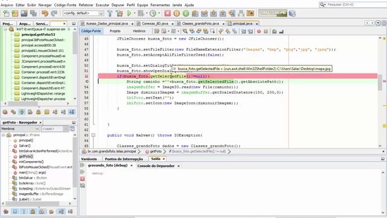
Task: Switch editor to Projeto view
Action: tap(115, 31)
